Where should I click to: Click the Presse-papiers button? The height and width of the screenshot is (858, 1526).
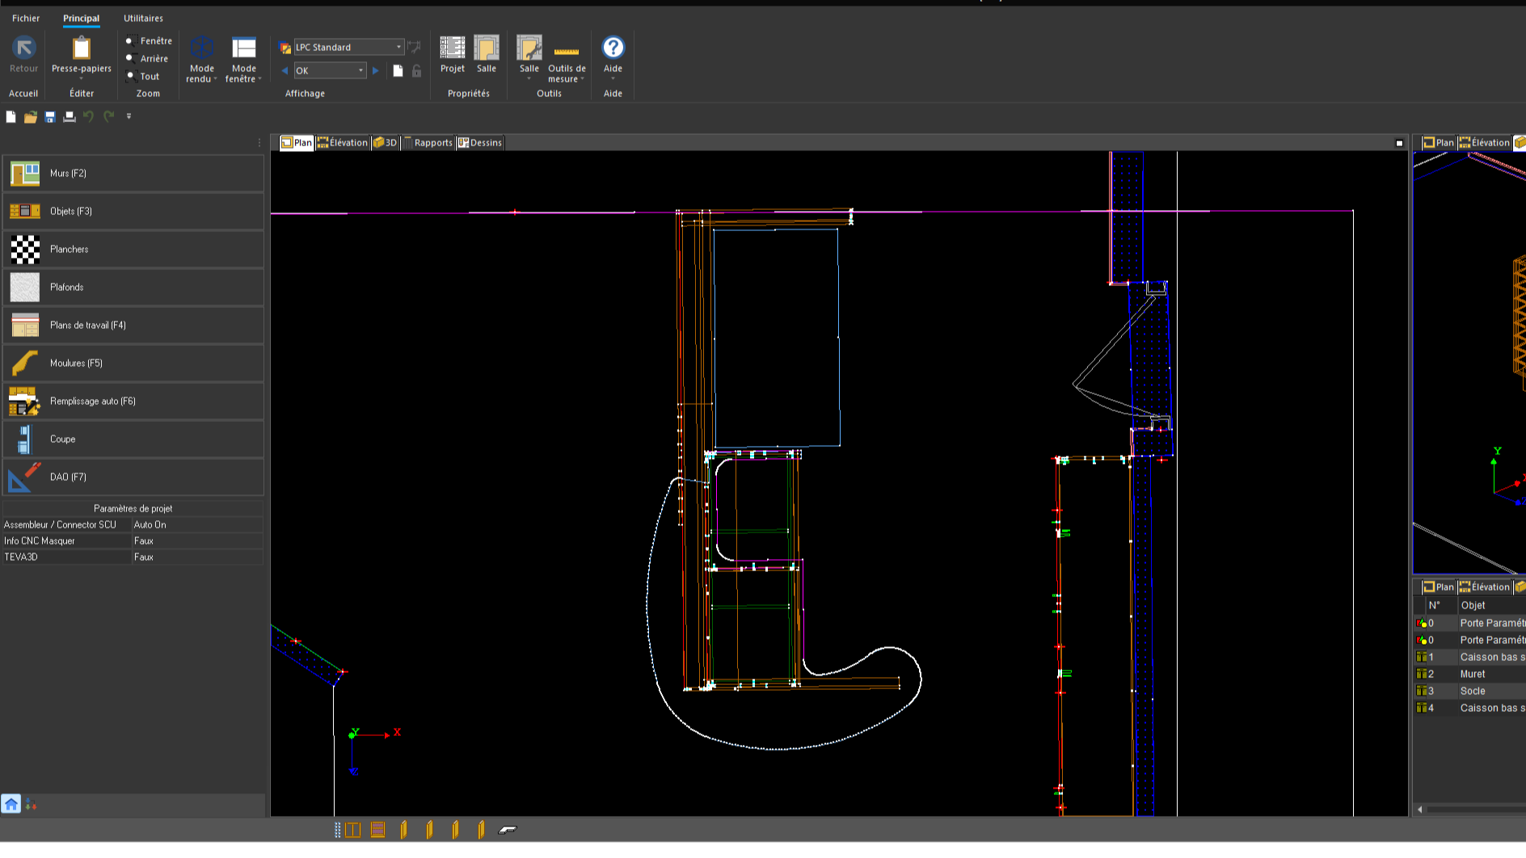click(x=82, y=58)
